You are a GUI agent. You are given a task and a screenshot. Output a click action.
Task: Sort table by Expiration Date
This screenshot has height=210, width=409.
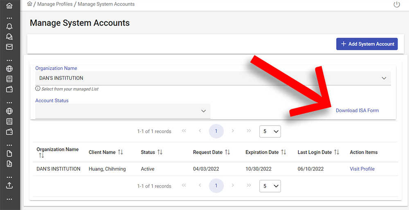(283, 152)
